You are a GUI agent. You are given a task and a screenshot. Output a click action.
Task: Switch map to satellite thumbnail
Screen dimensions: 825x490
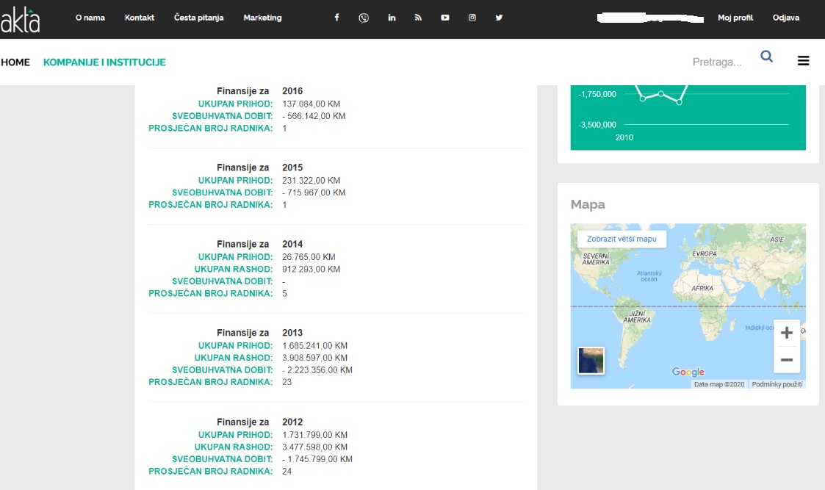[x=591, y=360]
